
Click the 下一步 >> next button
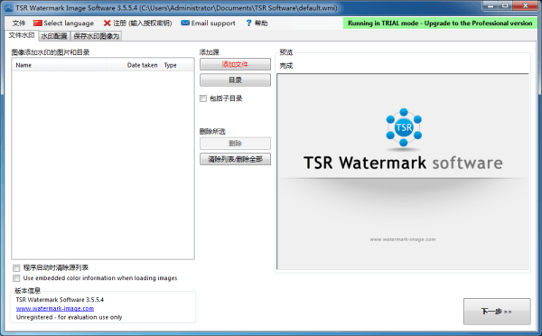pyautogui.click(x=497, y=312)
